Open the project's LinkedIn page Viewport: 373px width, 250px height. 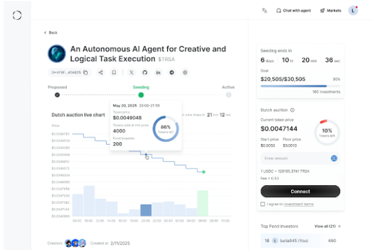coord(158,73)
